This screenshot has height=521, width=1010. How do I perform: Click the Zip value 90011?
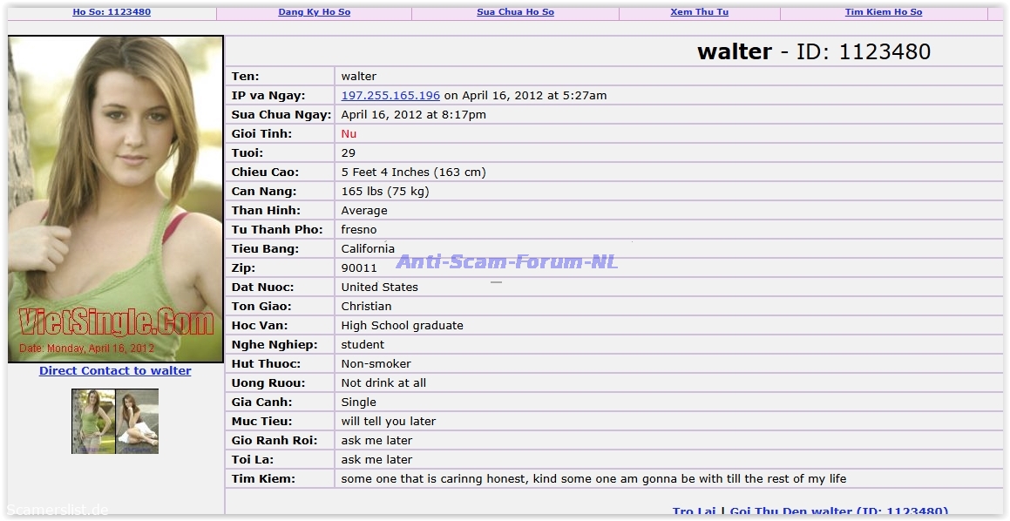[359, 268]
